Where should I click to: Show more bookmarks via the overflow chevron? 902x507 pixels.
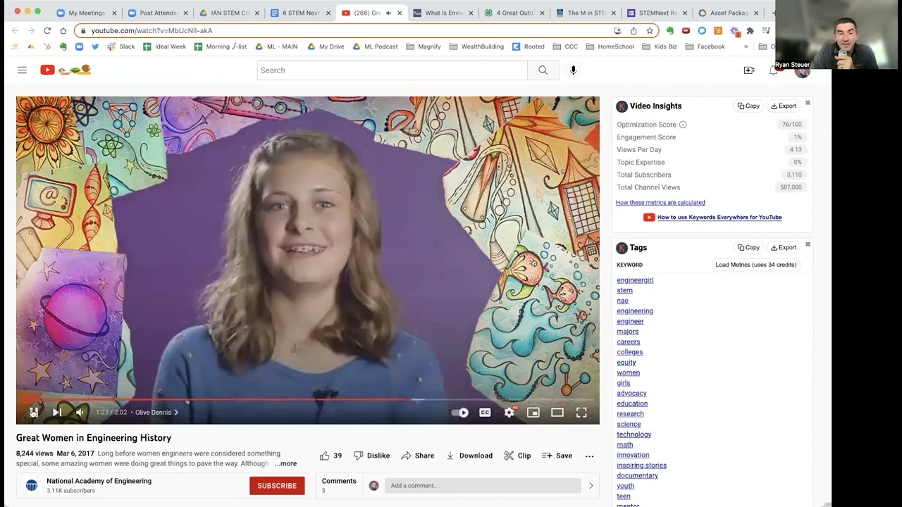tap(746, 46)
